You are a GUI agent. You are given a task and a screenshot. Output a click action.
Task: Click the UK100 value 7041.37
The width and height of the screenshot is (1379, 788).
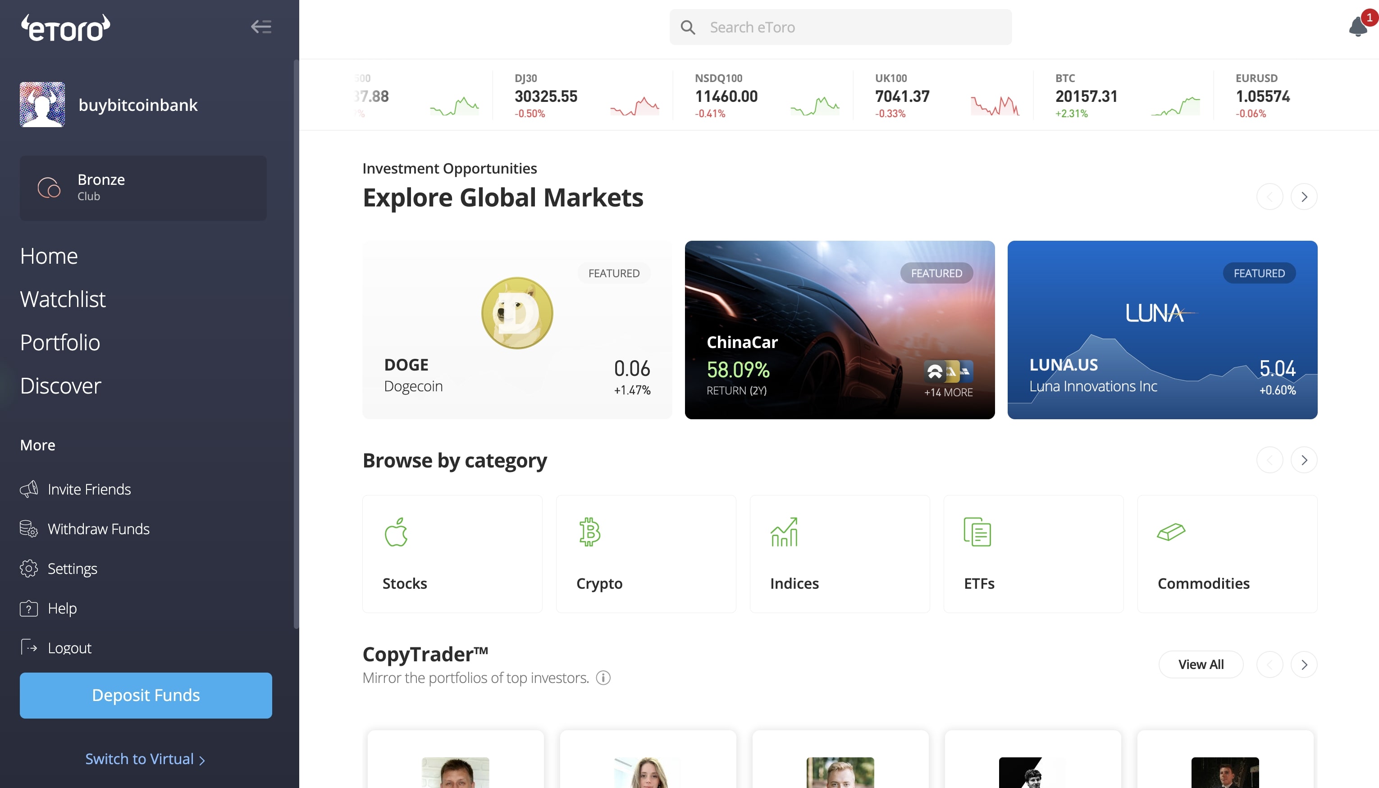pyautogui.click(x=902, y=96)
